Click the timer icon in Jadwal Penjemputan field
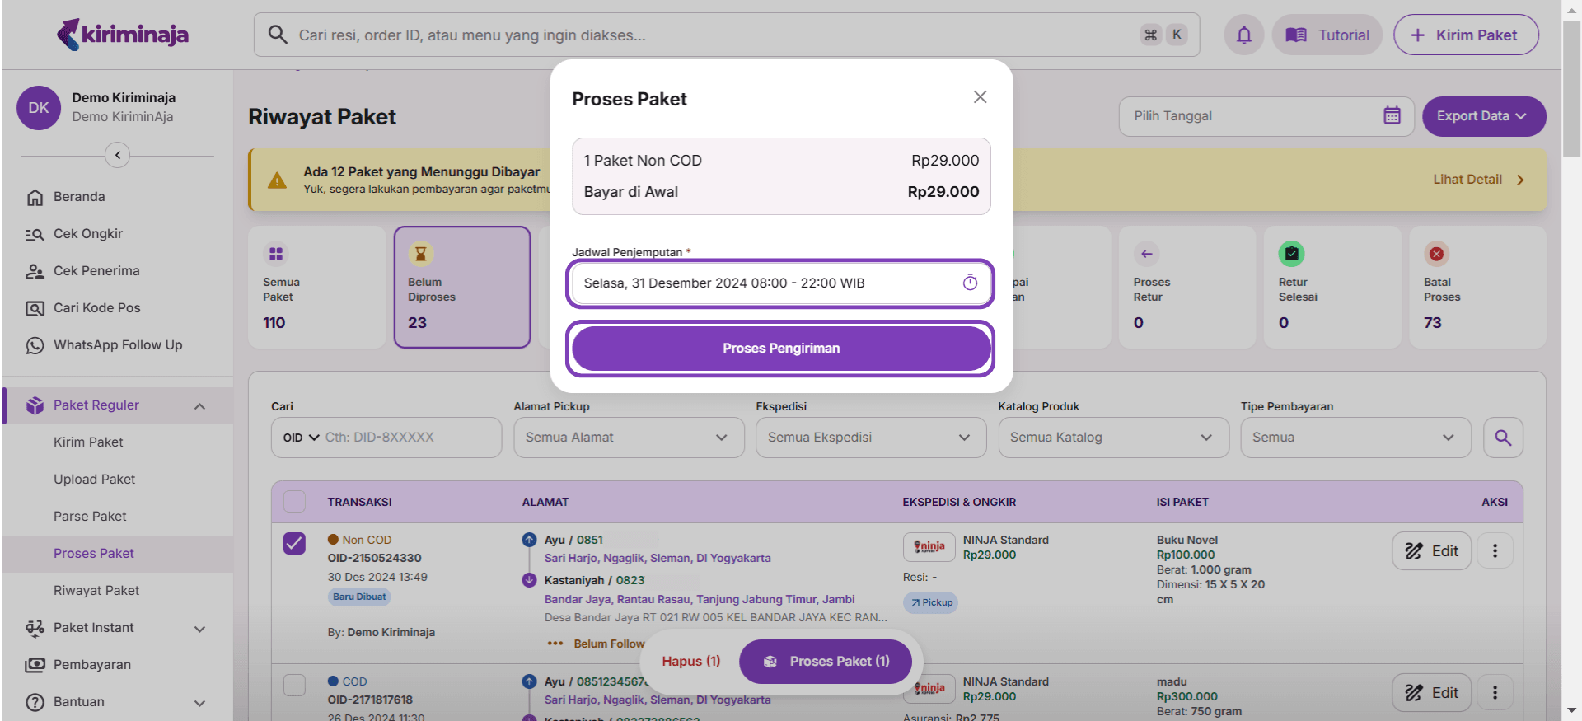 970,283
